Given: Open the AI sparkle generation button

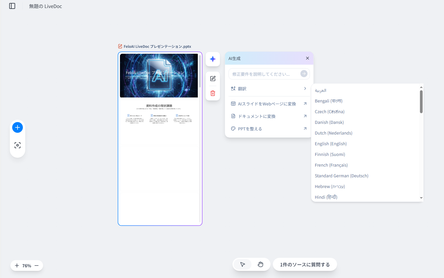Looking at the screenshot, I should pos(213,59).
